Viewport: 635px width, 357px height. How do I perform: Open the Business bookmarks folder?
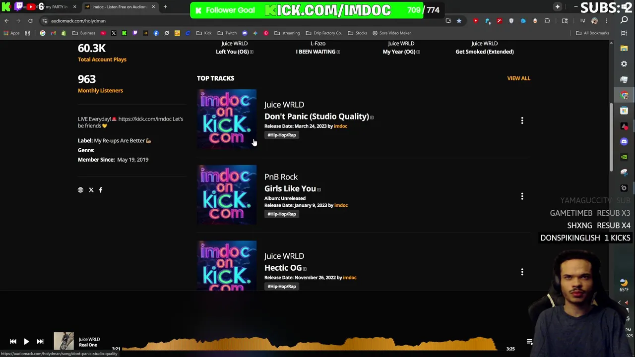84,33
